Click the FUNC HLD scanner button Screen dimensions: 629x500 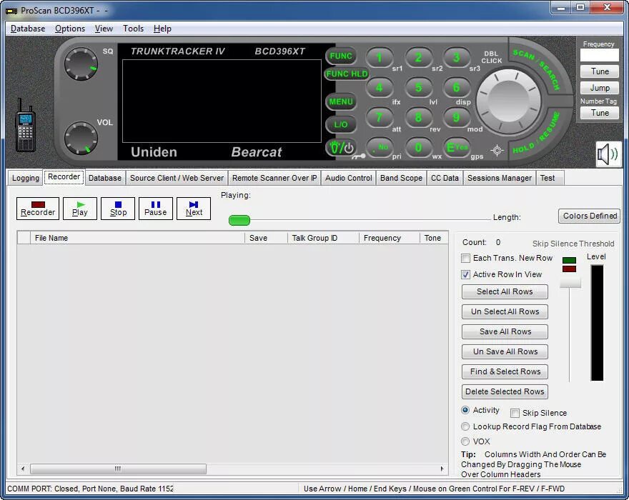tap(347, 74)
